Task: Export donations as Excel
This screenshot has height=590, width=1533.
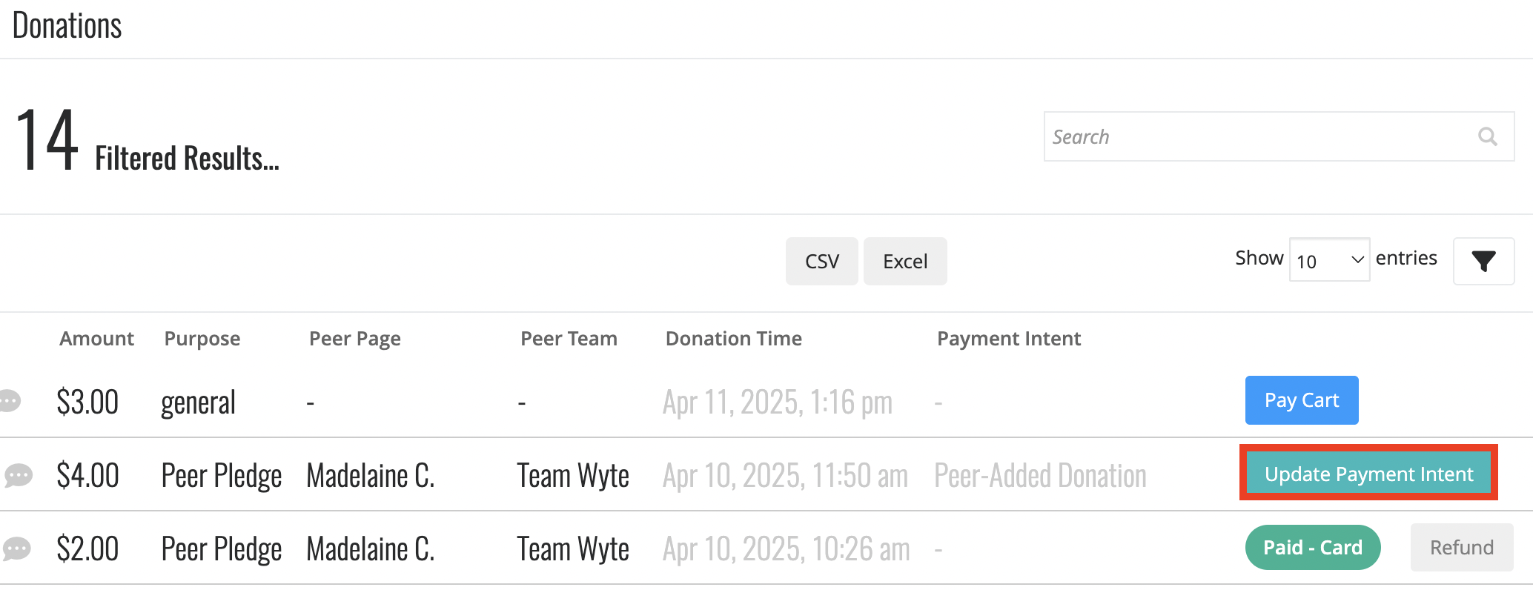Action: point(905,261)
